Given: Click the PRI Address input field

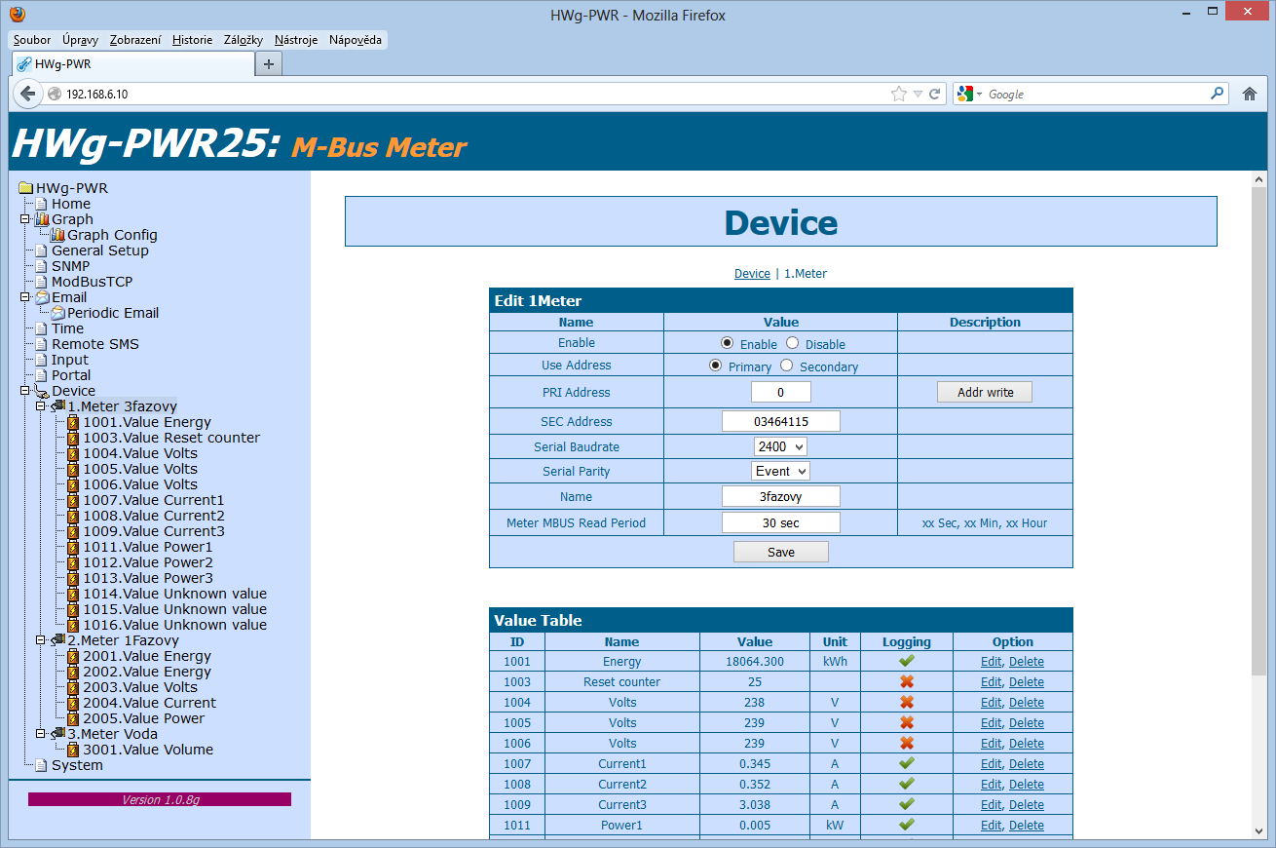Looking at the screenshot, I should [x=781, y=392].
